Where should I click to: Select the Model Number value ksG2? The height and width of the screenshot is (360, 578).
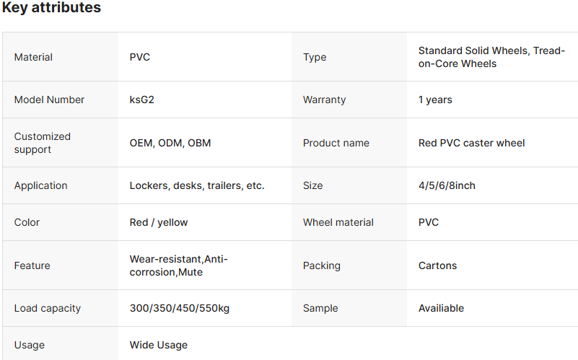tap(142, 100)
